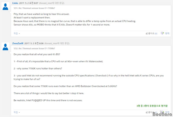Click the translate speech-bubble icon on Links' post
This screenshot has height=117, width=173.
(x=162, y=33)
